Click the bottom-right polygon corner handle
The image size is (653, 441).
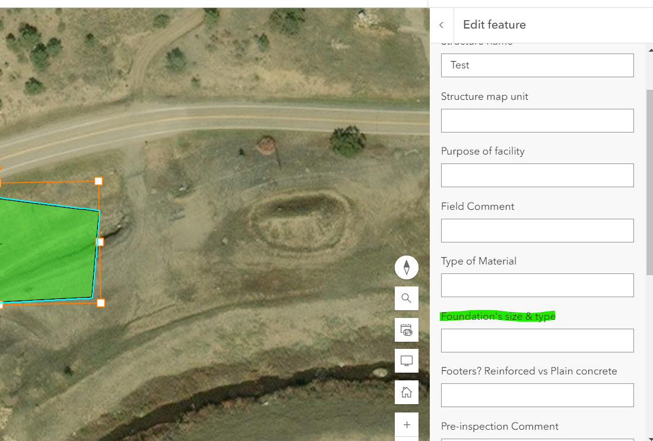click(x=101, y=303)
